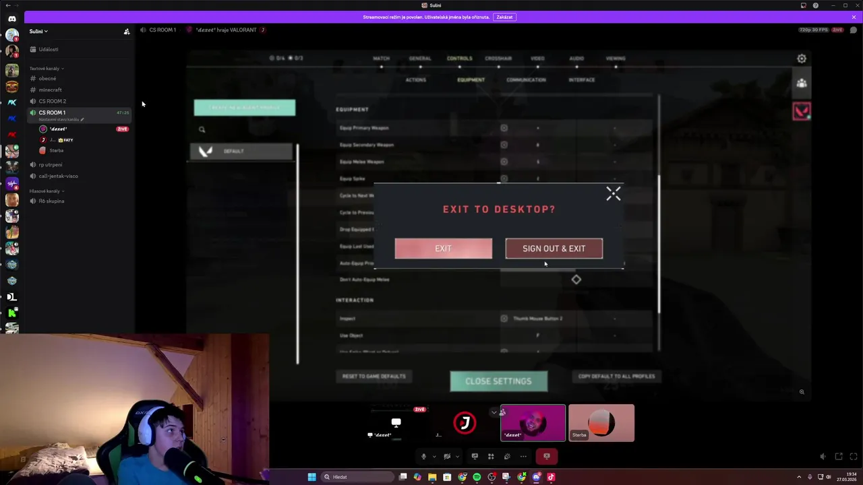Viewport: 863px width, 485px height.
Task: Switch to the ACTIONS sub-tab
Action: [415, 79]
